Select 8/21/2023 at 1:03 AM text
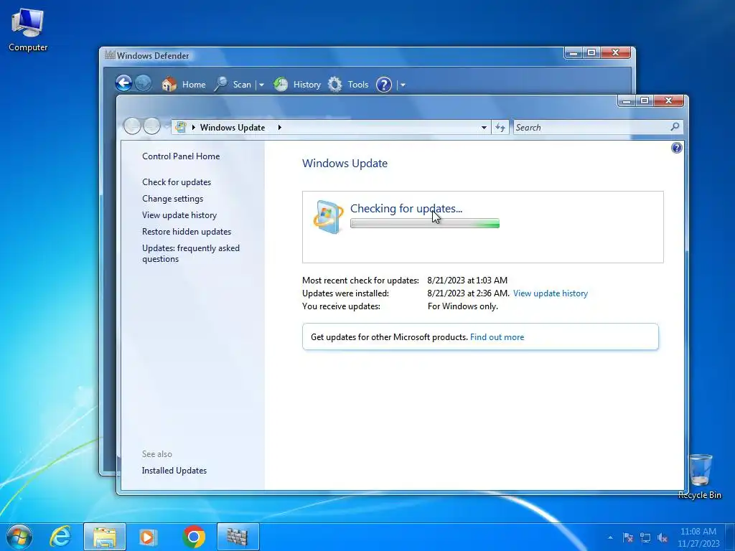The image size is (735, 551). tap(467, 281)
